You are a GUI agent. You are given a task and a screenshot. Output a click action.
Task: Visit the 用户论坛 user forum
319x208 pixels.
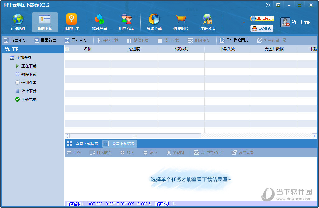coord(126,22)
